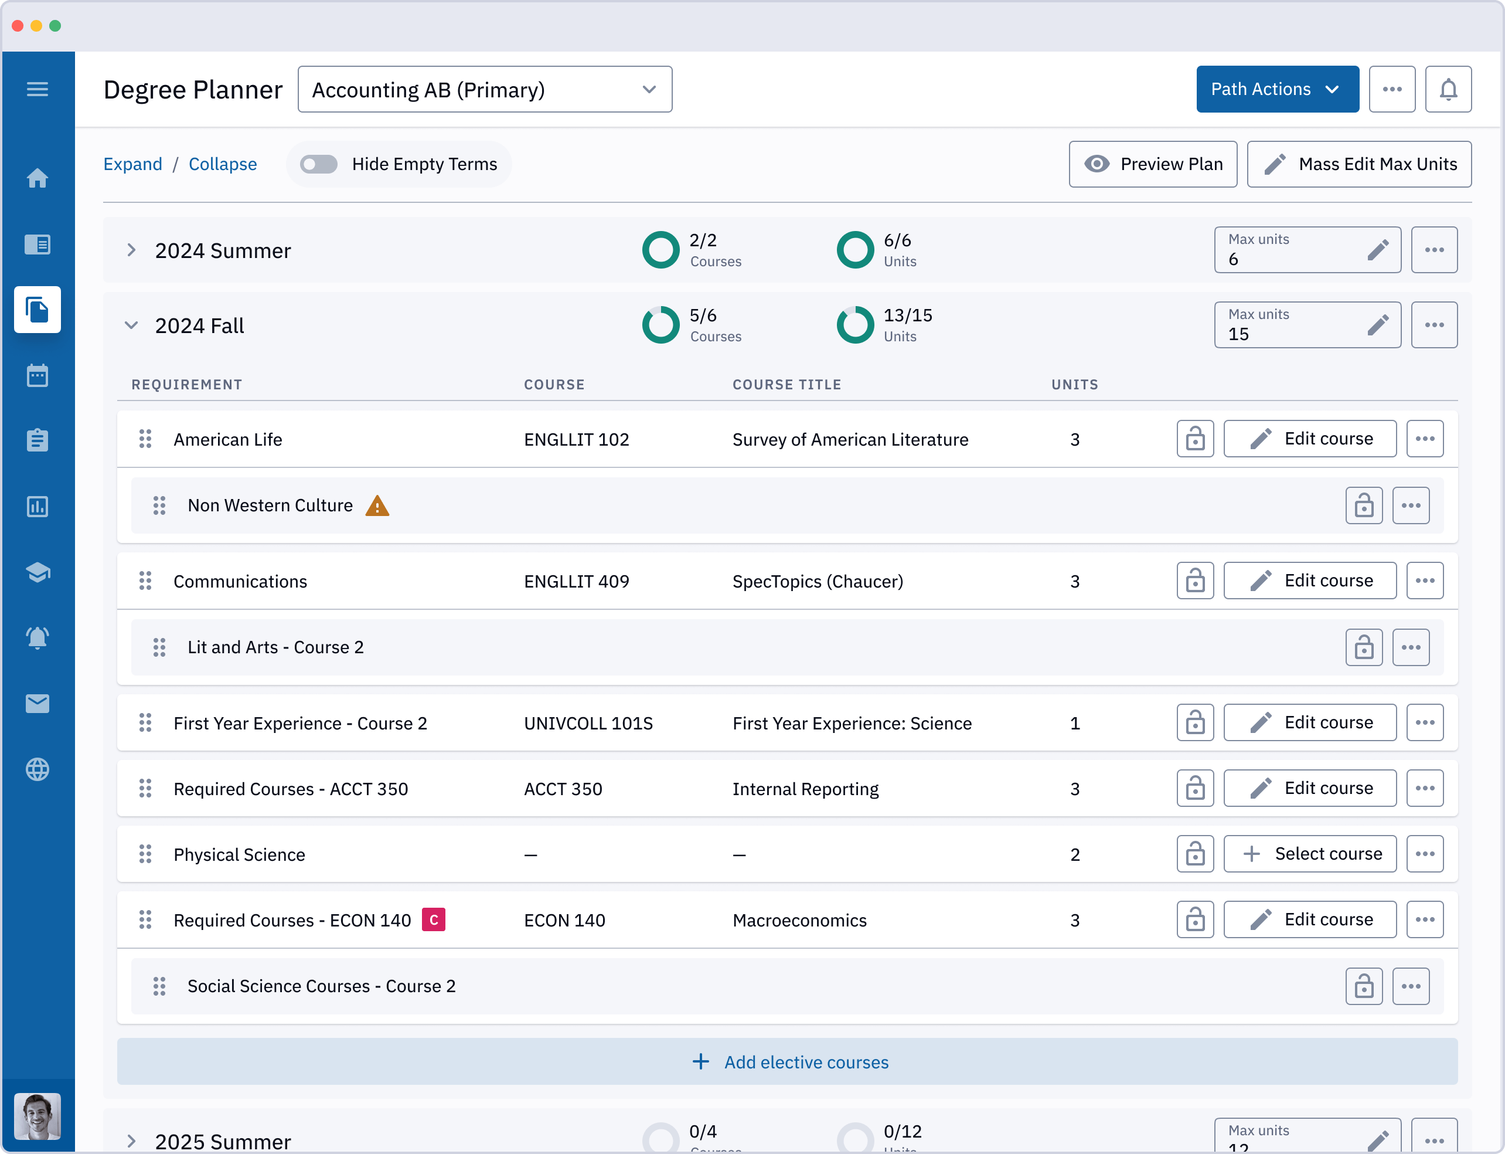This screenshot has width=1505, height=1154.
Task: Edit course ECON 140
Action: point(1309,920)
